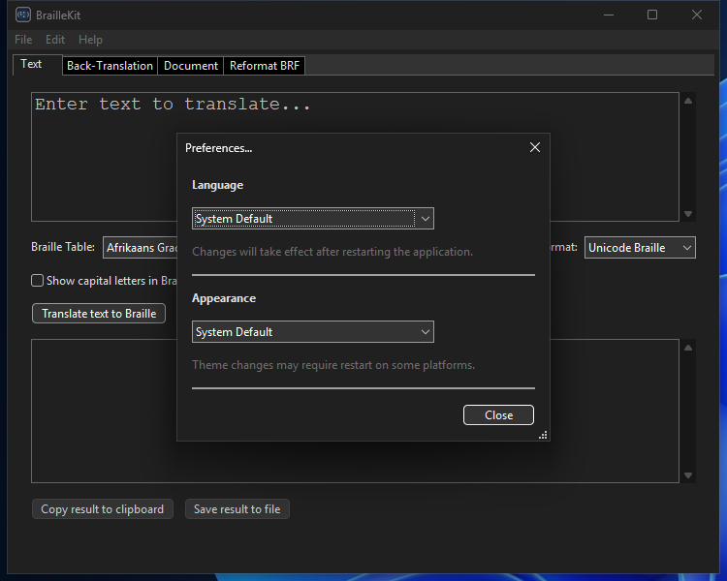Close the BrailleKit main window
This screenshot has width=727, height=581.
[x=696, y=15]
